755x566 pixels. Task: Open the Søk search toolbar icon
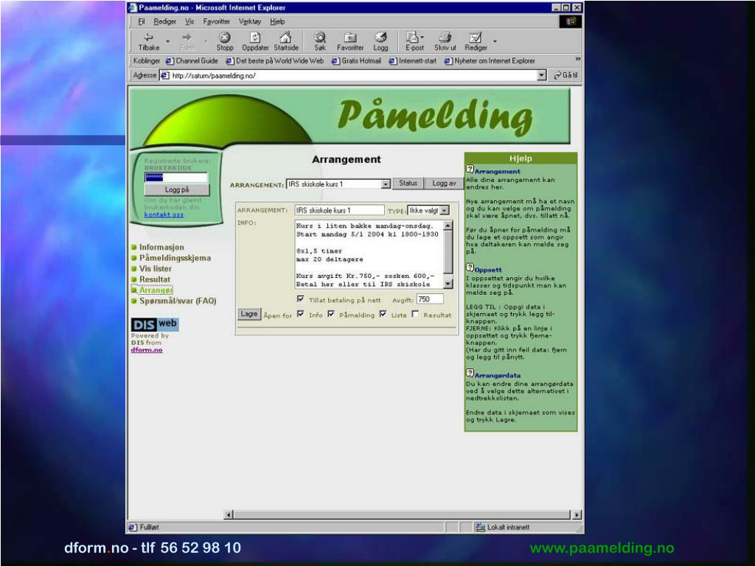[320, 37]
